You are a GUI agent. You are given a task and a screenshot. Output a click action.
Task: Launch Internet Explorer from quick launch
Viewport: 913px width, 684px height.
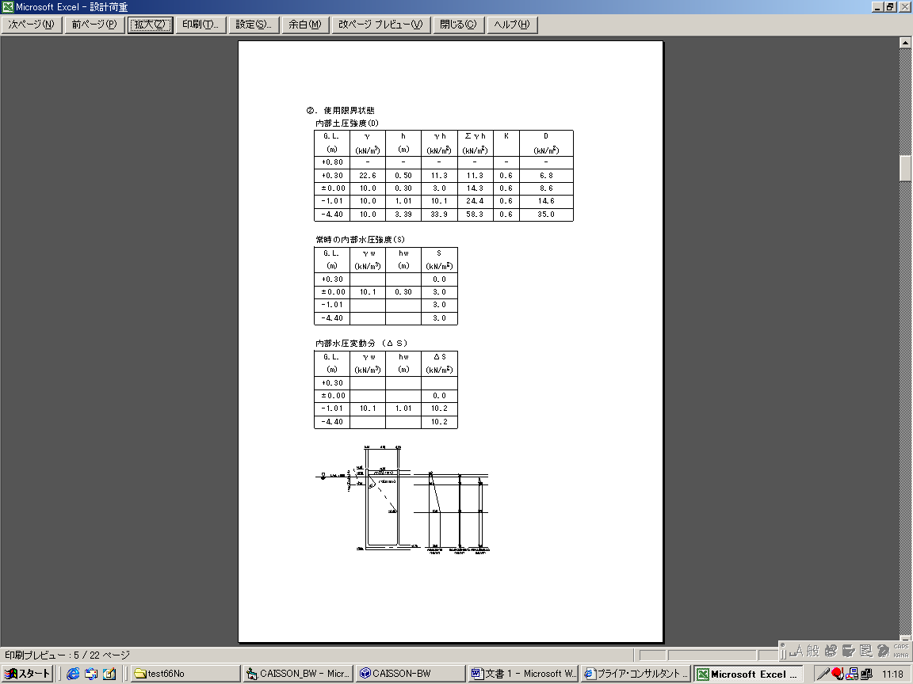pyautogui.click(x=73, y=674)
